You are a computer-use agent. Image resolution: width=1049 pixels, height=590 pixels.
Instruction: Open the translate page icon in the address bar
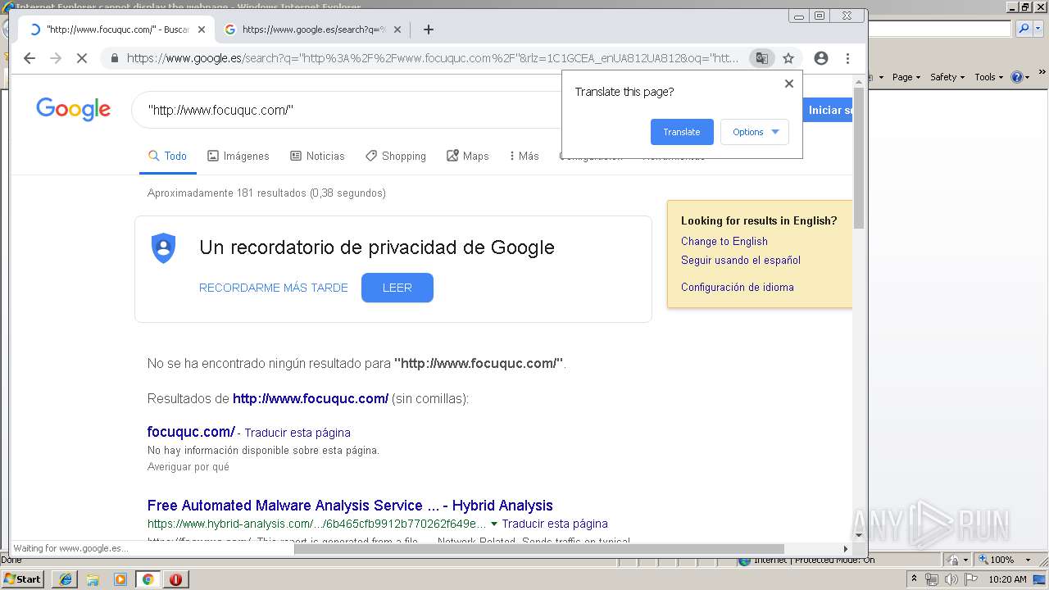click(762, 58)
